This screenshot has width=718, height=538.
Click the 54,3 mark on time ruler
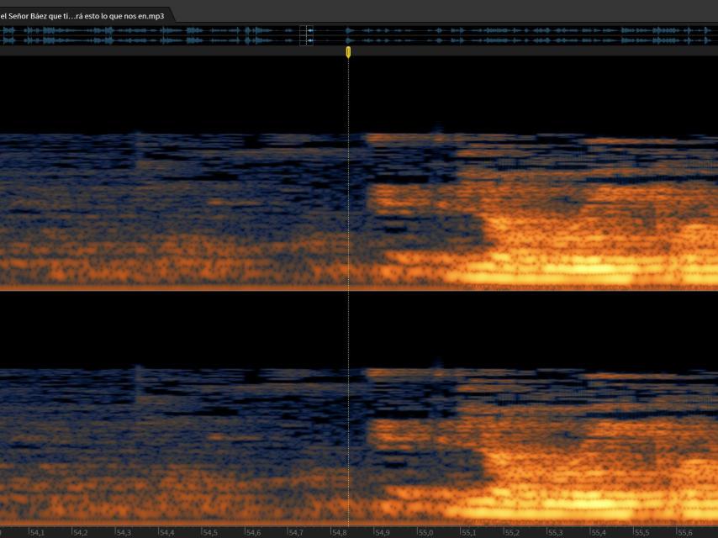pyautogui.click(x=123, y=532)
